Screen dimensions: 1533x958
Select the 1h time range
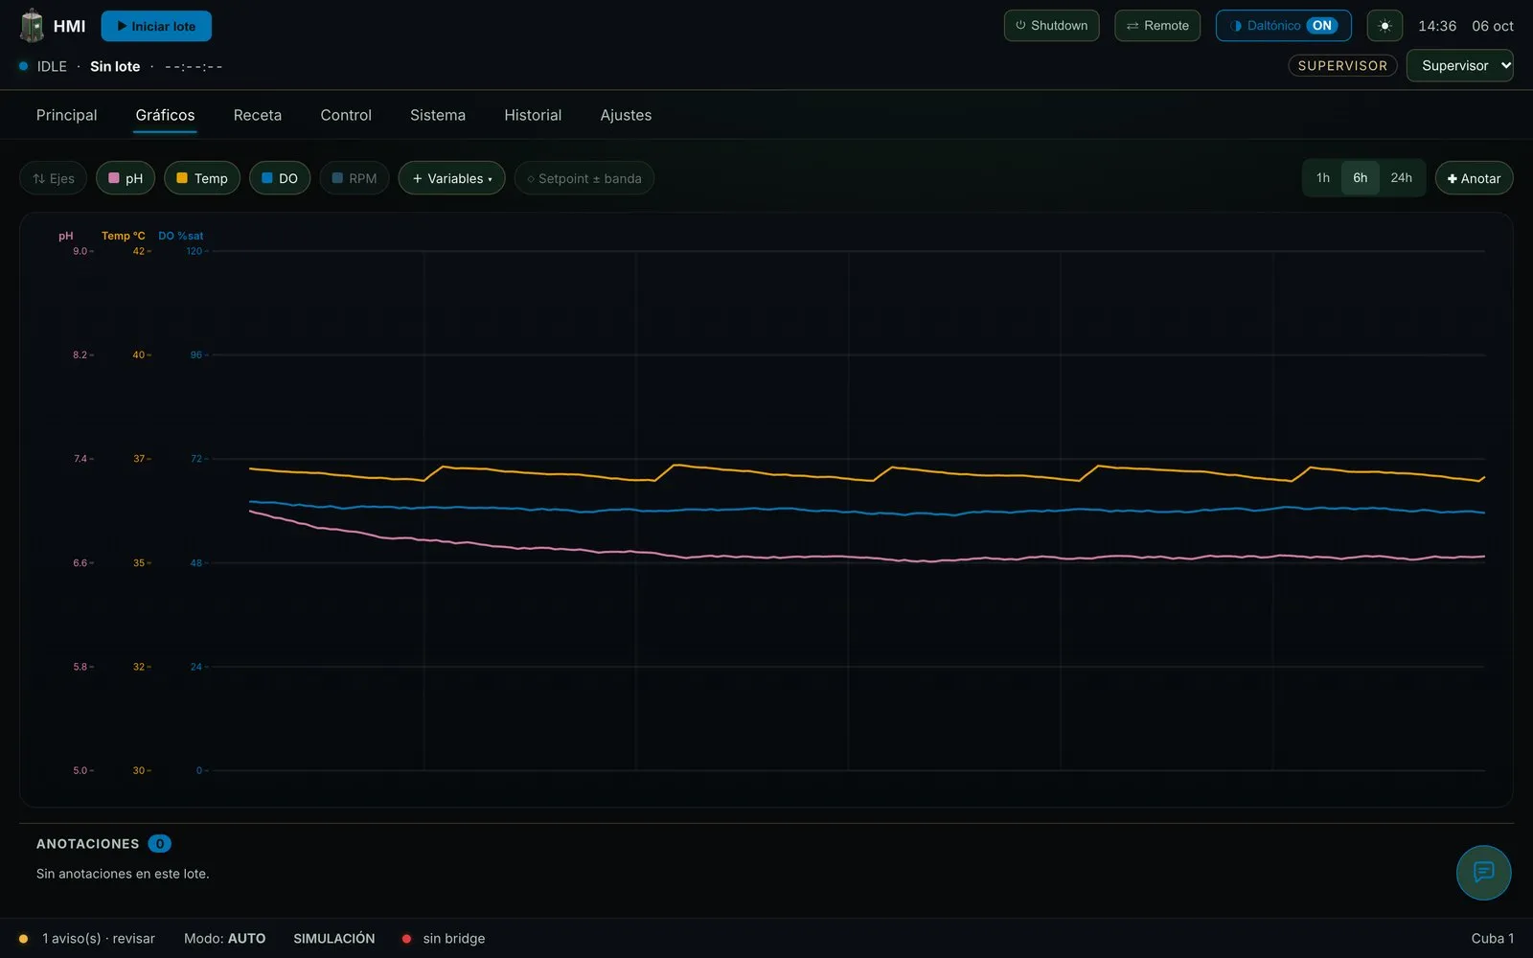tap(1323, 178)
